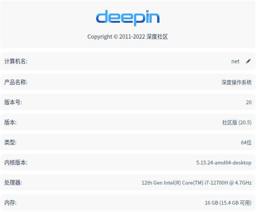Screen dimensions: 257x212
Task: Select the version number value '20'
Action: click(x=248, y=102)
